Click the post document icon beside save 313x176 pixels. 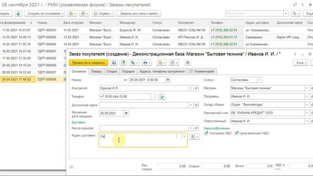(x=123, y=63)
